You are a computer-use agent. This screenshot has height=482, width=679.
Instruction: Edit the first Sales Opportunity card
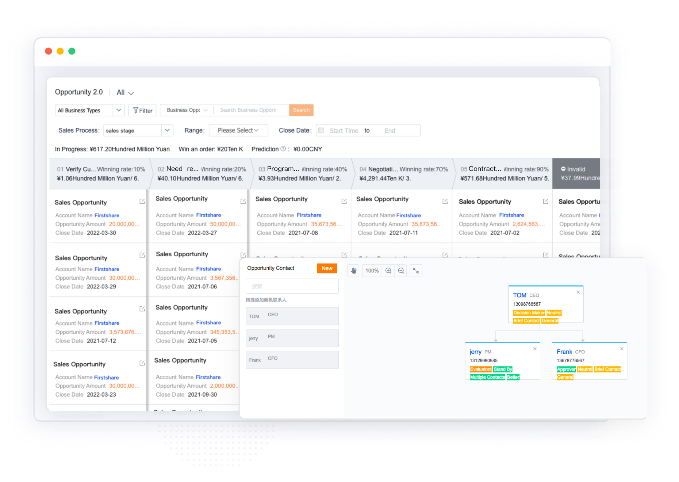coord(142,201)
